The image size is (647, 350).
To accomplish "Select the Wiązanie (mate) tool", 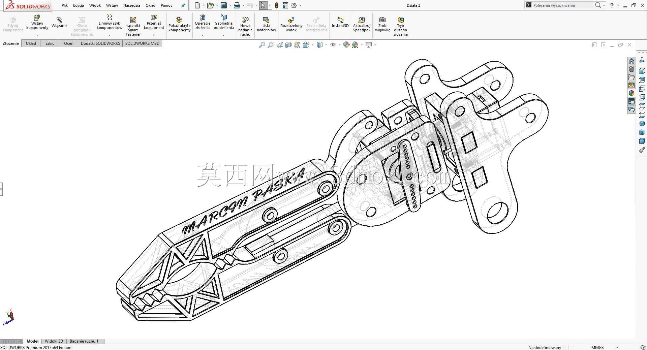I will tap(59, 22).
